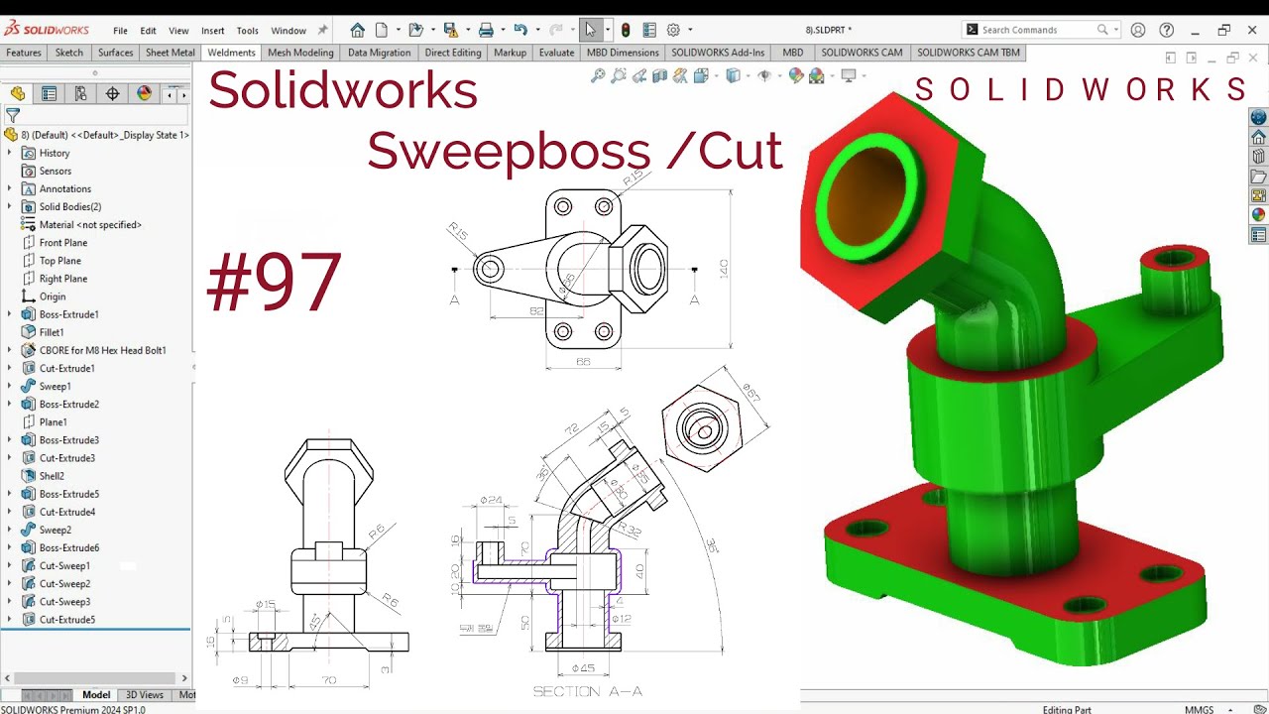Open the SOLIDWORKS CAM tab
The image size is (1269, 714).
pos(862,53)
